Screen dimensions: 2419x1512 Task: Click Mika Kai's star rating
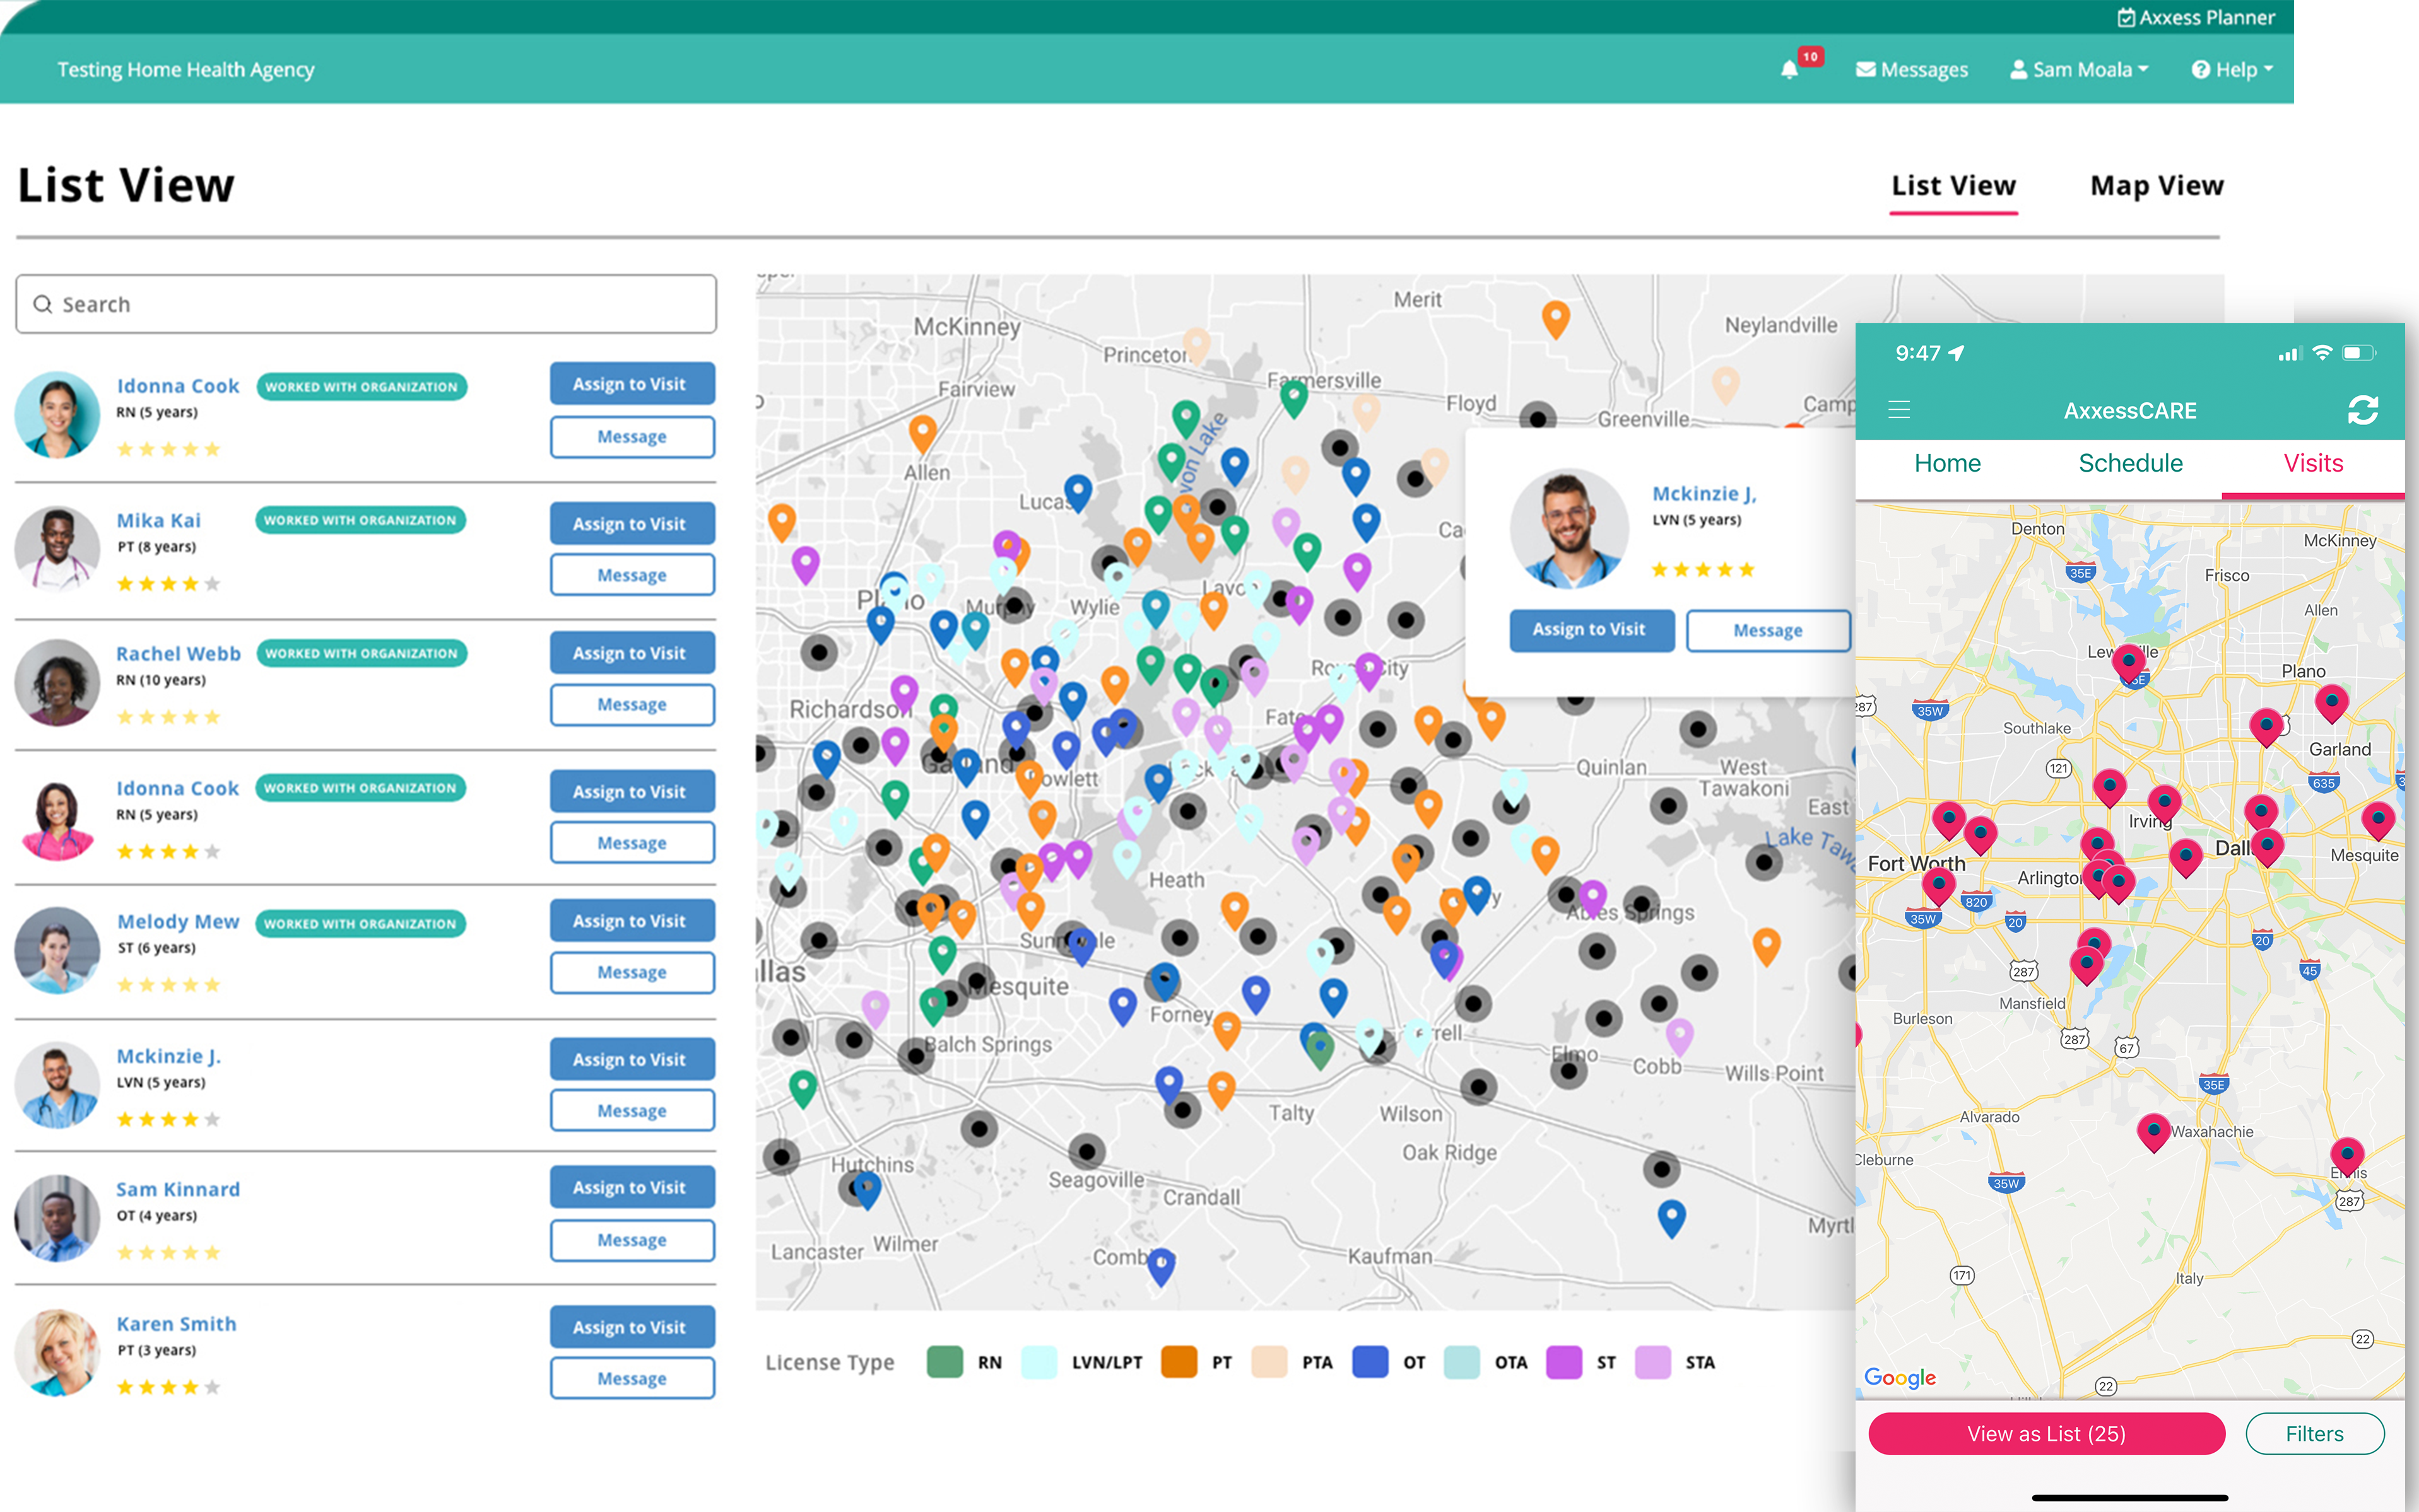(168, 583)
